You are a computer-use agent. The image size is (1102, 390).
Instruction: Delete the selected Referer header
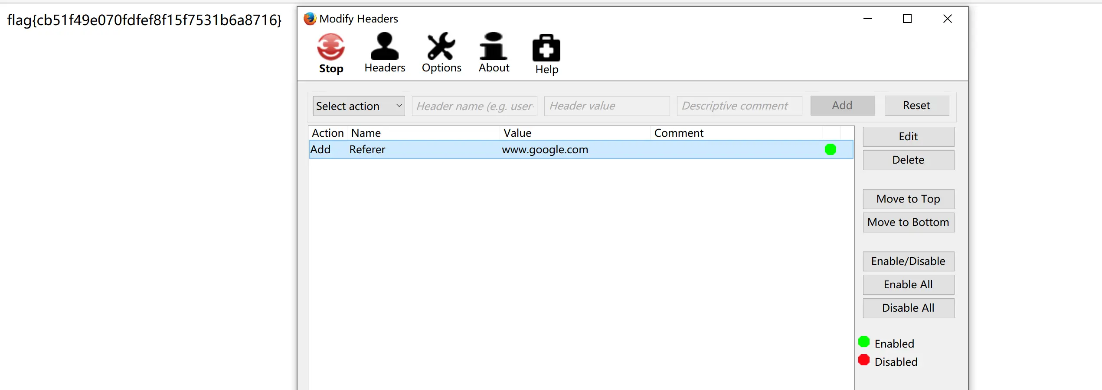(908, 160)
